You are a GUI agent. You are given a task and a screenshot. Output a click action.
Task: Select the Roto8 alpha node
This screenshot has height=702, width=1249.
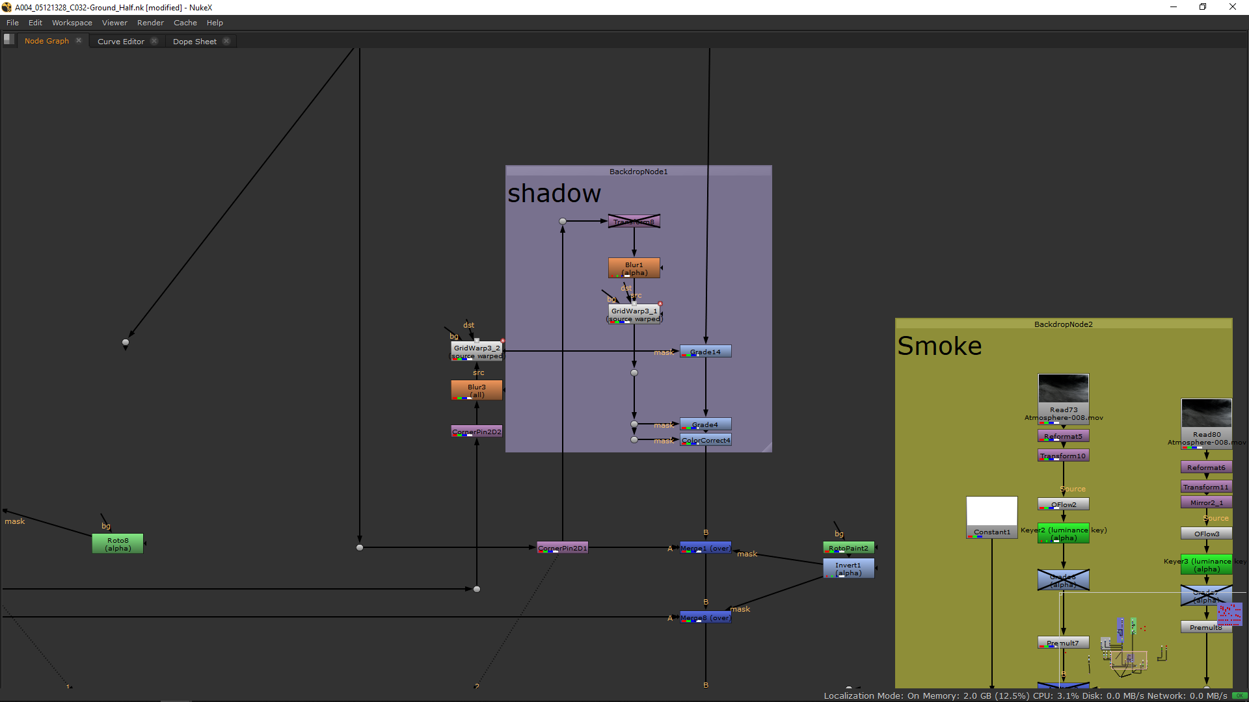tap(118, 543)
